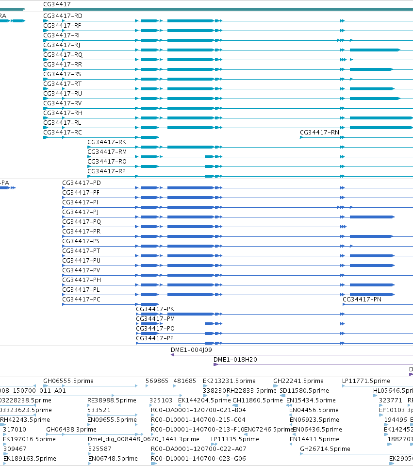This screenshot has height=466, width=413.
Task: Click the CG34417-PN protein label
Action: pyautogui.click(x=362, y=300)
